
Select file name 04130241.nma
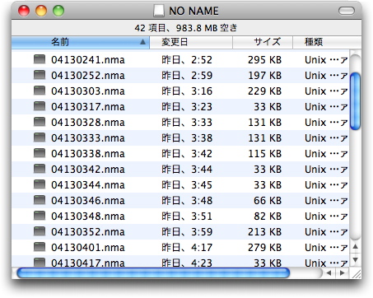[x=88, y=60]
